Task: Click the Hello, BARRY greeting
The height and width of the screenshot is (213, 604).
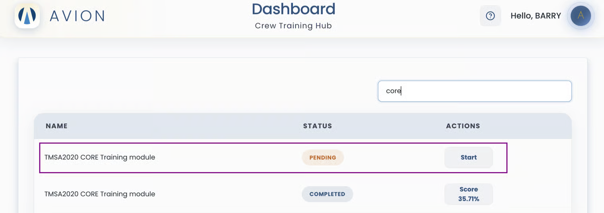Action: [x=536, y=16]
